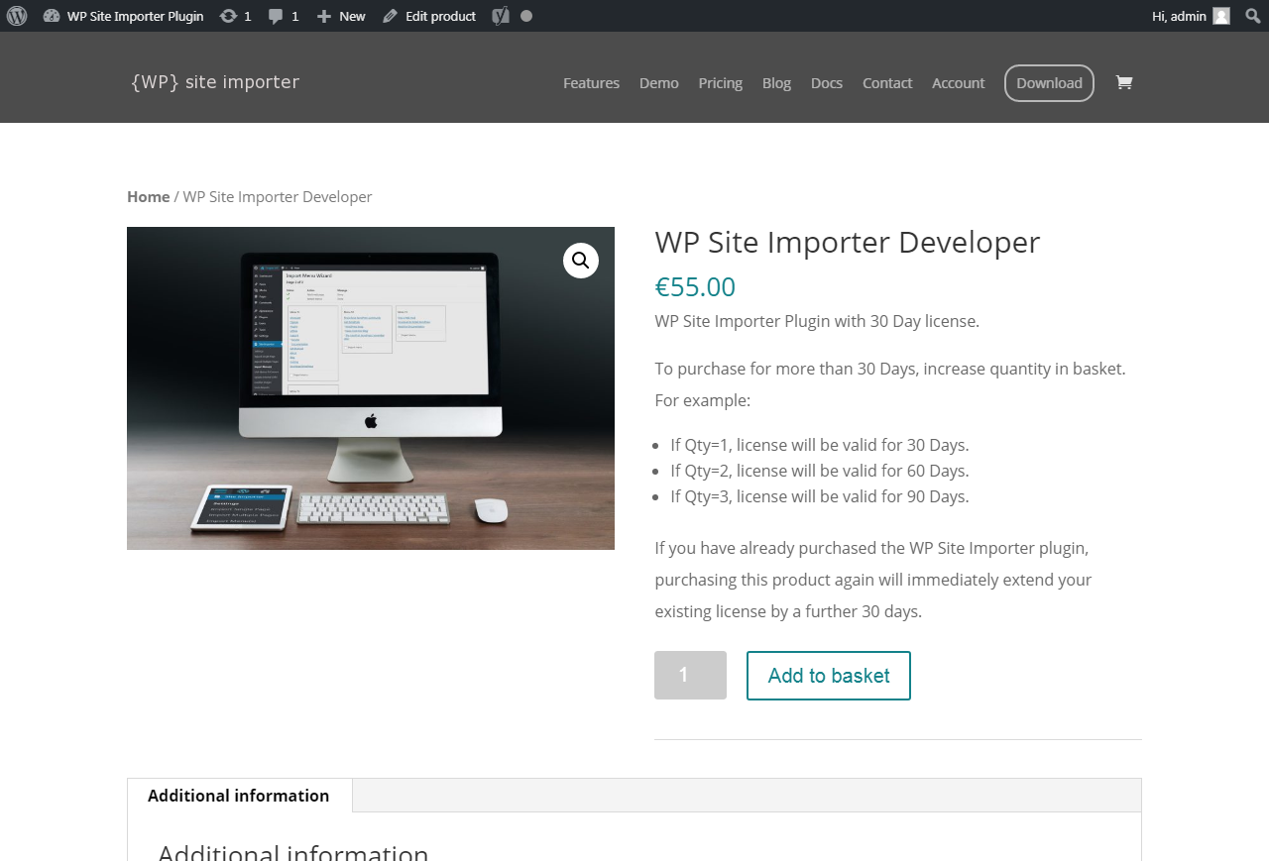Click the WP Site Importer Developer title
This screenshot has height=861, width=1269.
point(848,243)
